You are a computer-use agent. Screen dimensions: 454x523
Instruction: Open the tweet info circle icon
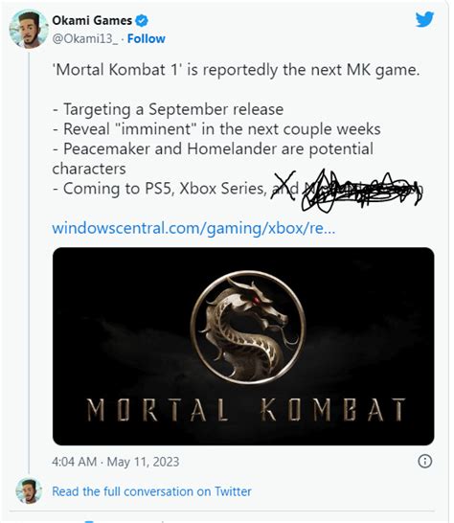tap(424, 462)
